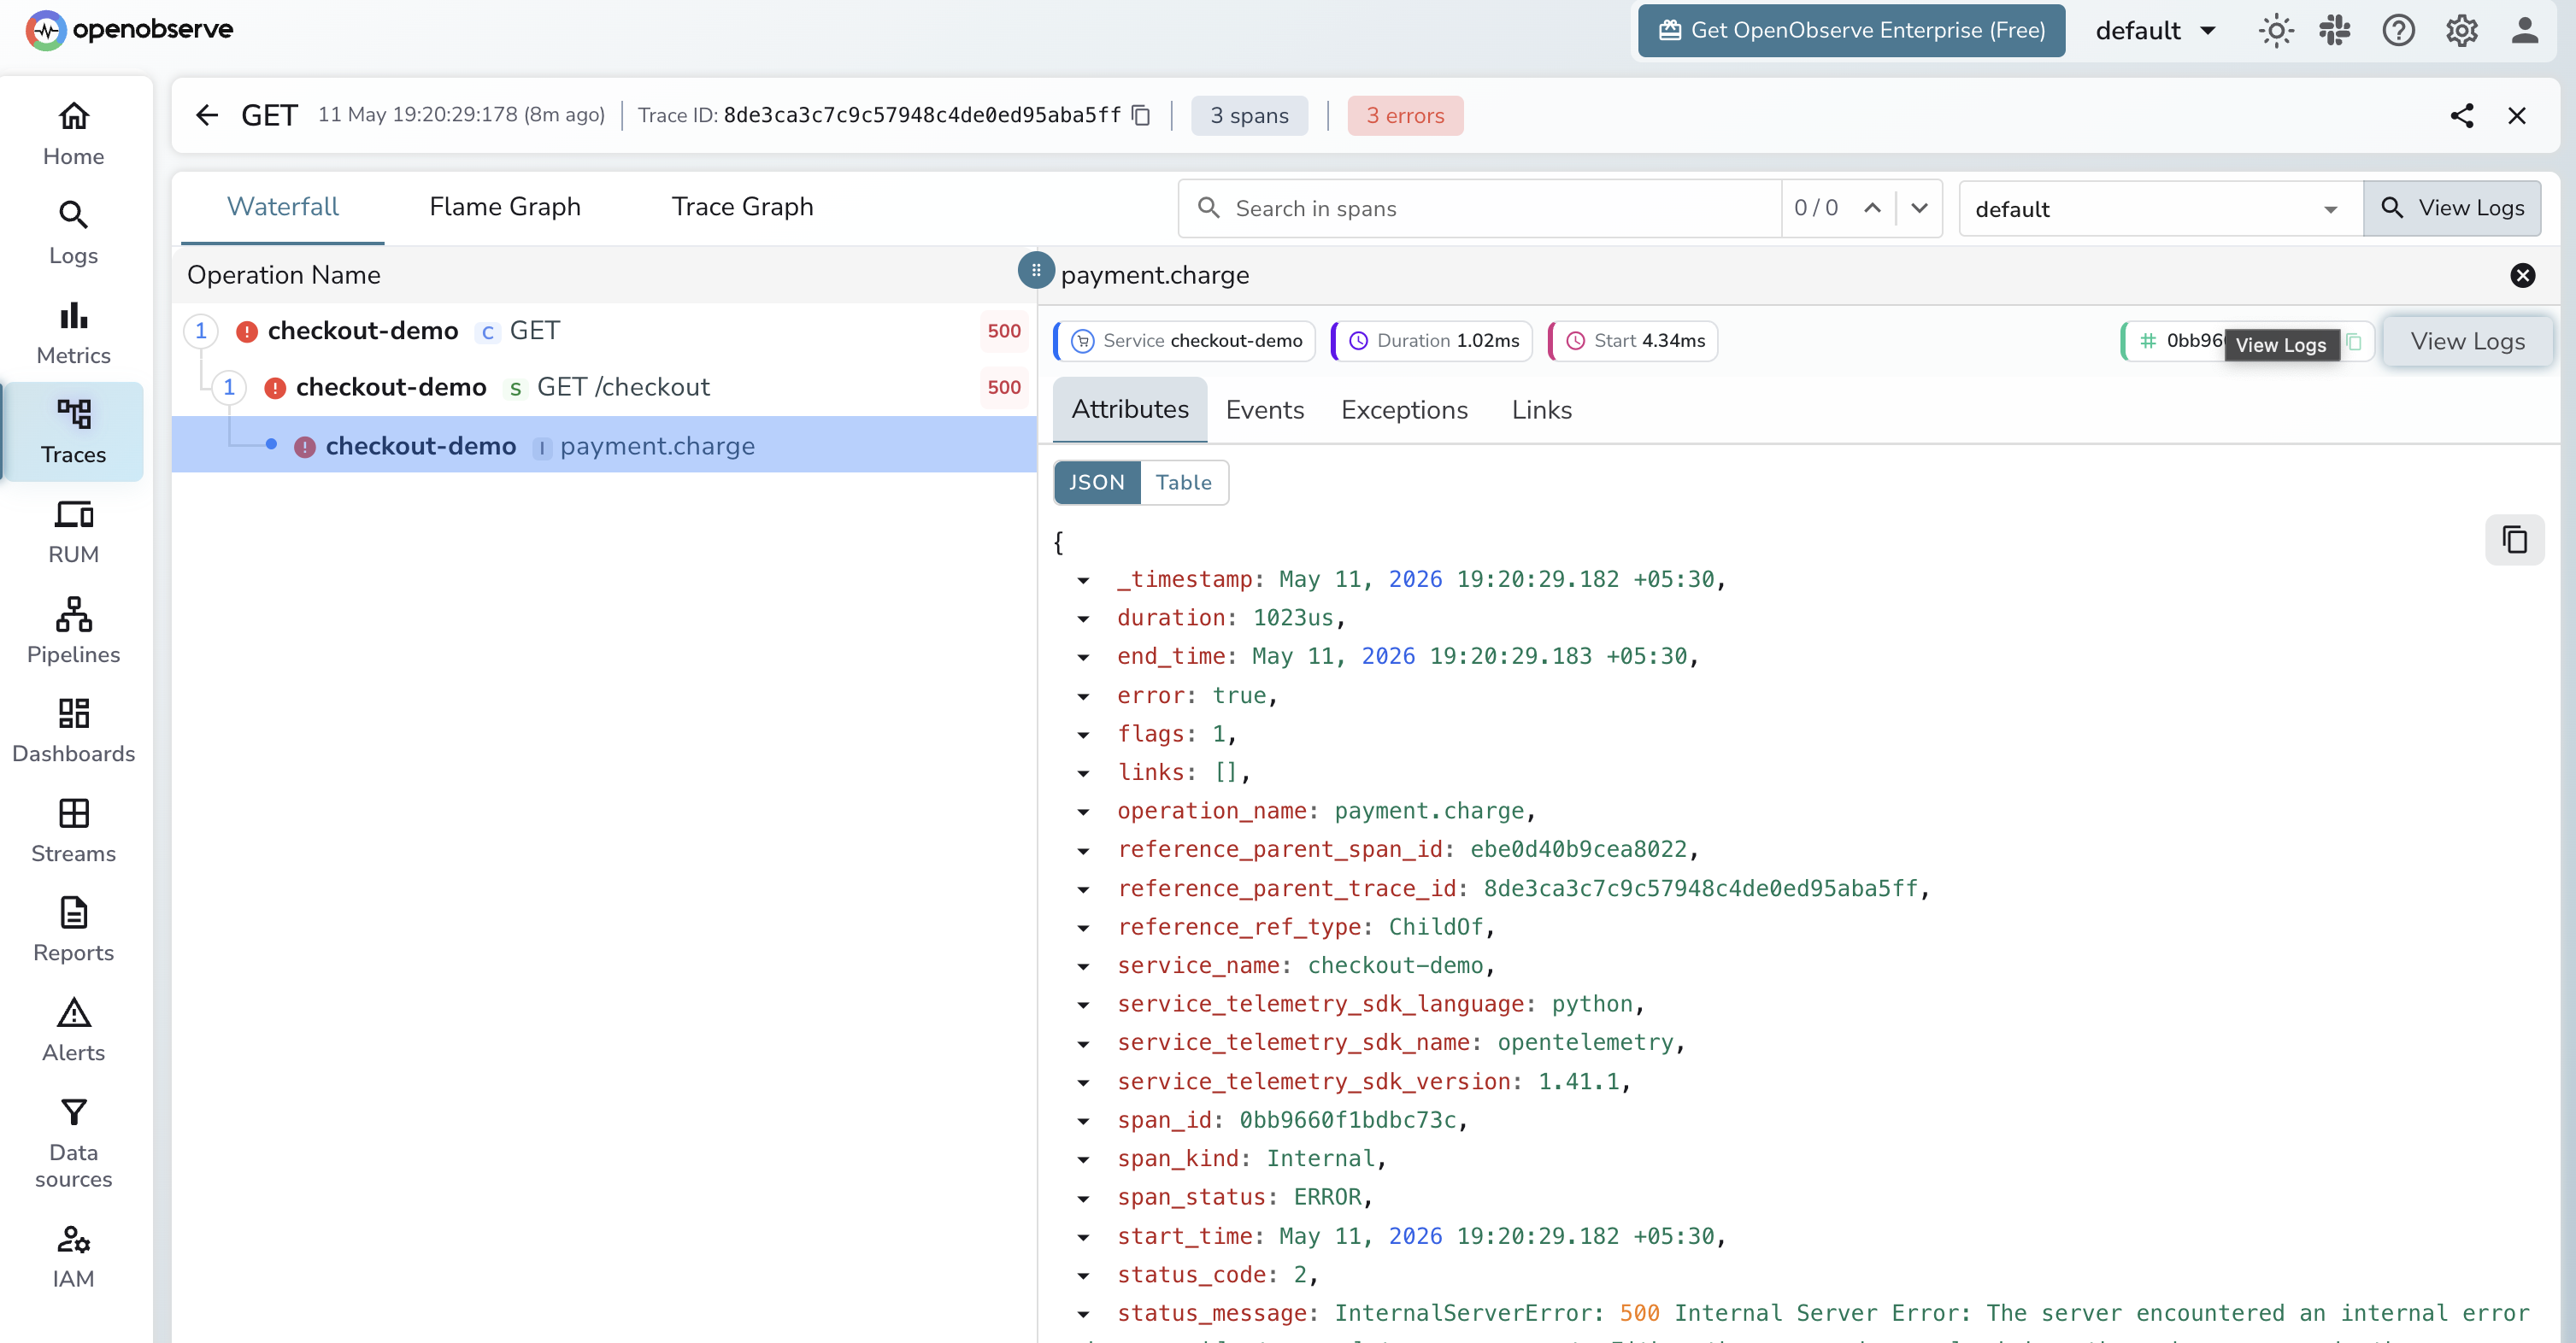
Task: Collapse the root checkout-demo GET span
Action: 201,331
